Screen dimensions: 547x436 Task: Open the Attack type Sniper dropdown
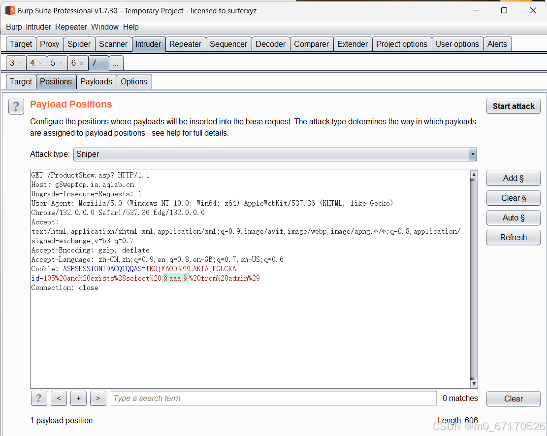click(275, 154)
